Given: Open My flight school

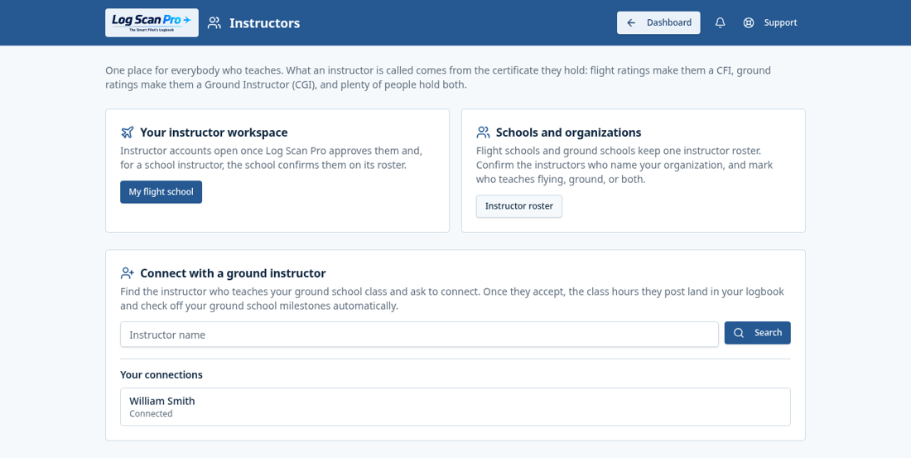Looking at the screenshot, I should tap(161, 192).
